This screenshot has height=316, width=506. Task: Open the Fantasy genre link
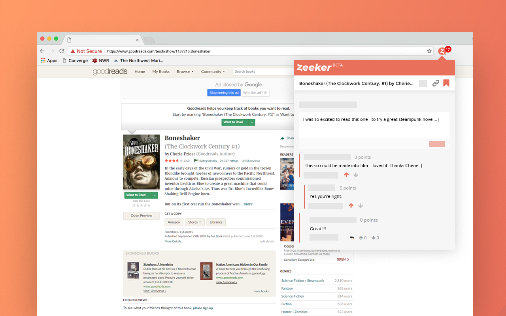point(287,289)
